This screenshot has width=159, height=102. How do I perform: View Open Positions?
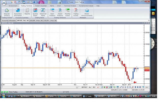(52, 12)
